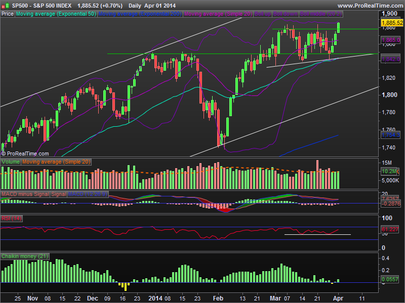Image resolution: width=405 pixels, height=303 pixels.
Task: Click the 100 level on RSI axis
Action: pos(387,218)
